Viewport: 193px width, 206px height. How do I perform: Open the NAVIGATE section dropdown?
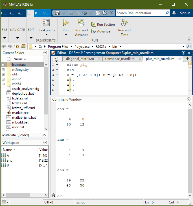[x=18, y=38]
